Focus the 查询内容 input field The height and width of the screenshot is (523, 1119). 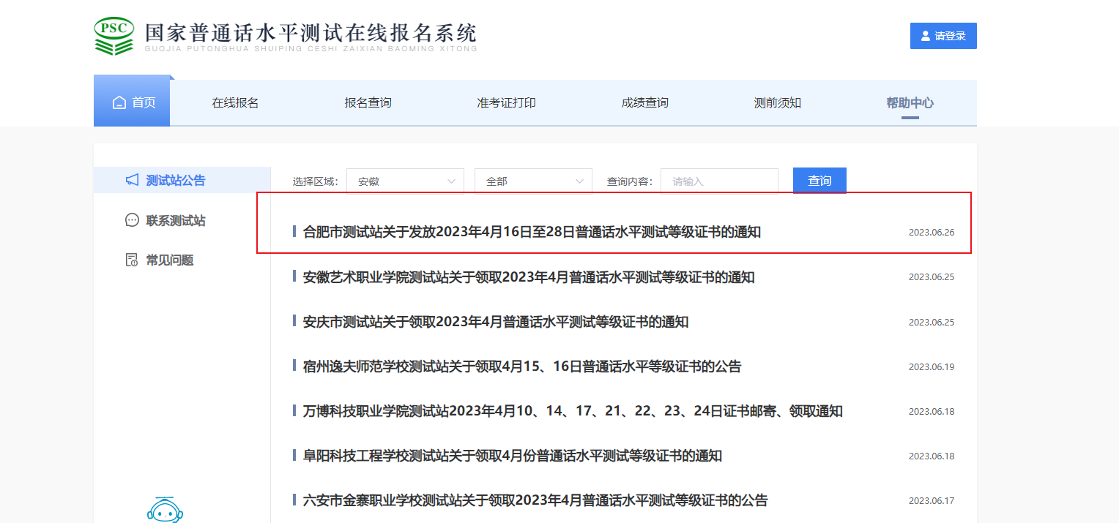tap(719, 181)
